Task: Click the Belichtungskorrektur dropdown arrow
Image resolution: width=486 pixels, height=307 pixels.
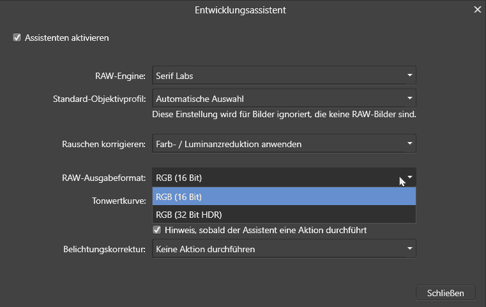Action: point(409,249)
